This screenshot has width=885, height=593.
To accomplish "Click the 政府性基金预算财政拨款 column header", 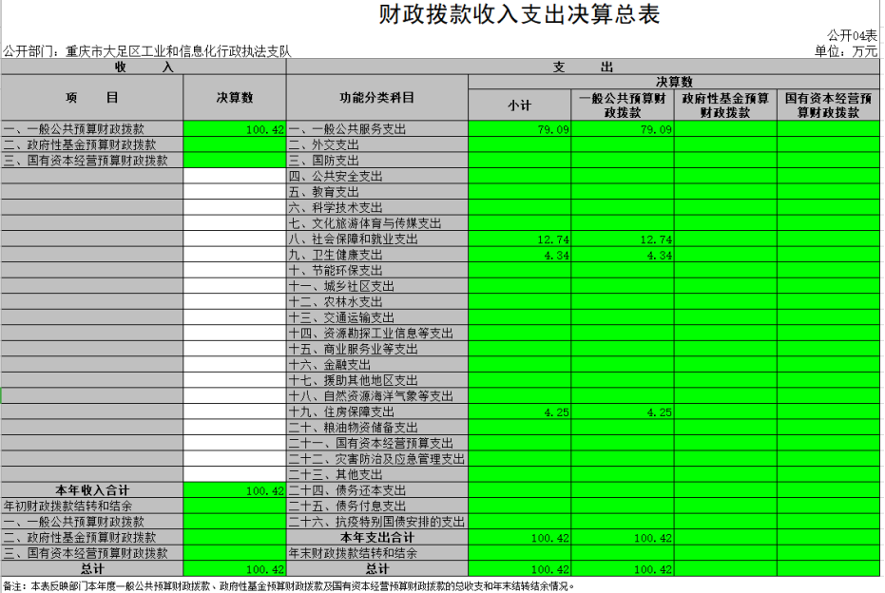I will [725, 105].
